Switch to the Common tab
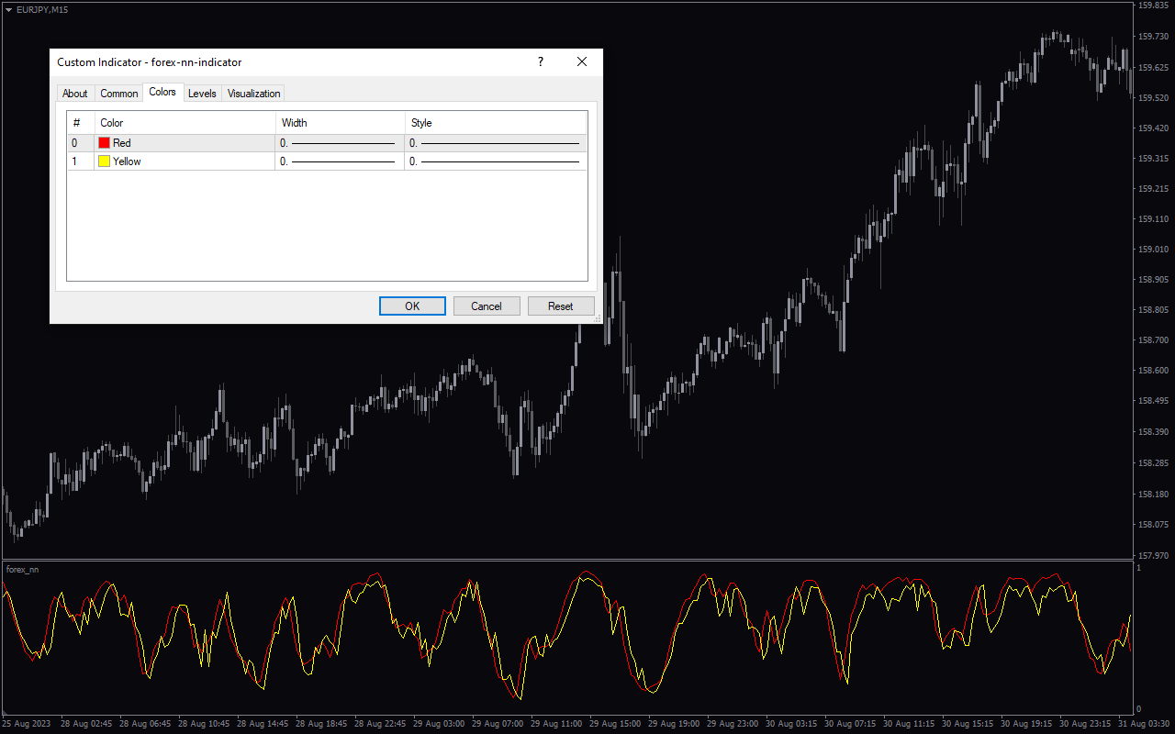The width and height of the screenshot is (1175, 734). coord(119,94)
